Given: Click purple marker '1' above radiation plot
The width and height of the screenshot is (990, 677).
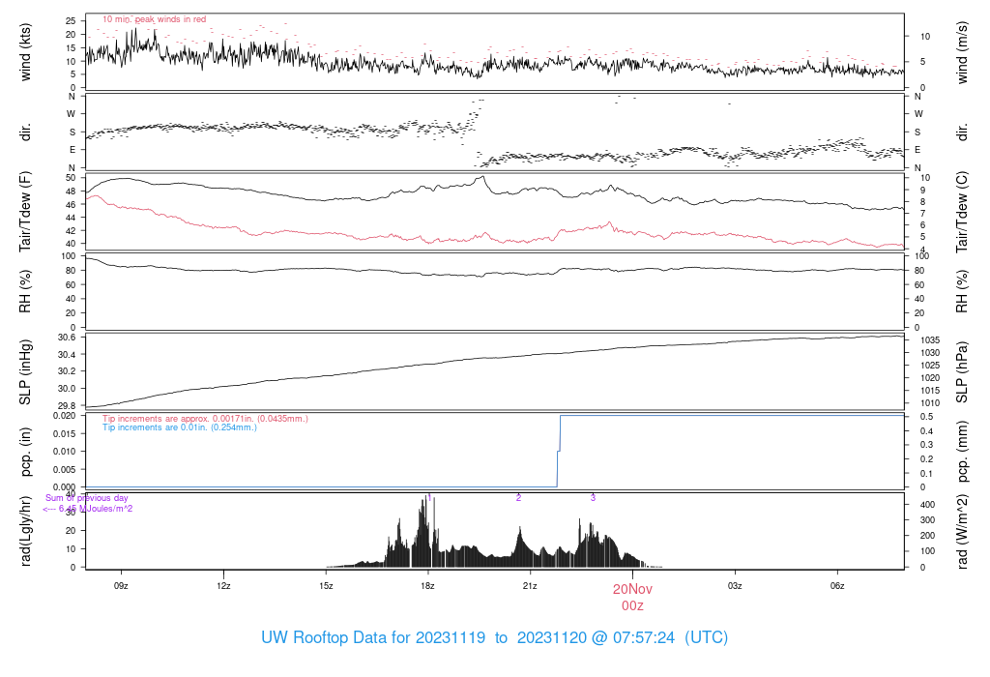Looking at the screenshot, I should (x=430, y=498).
